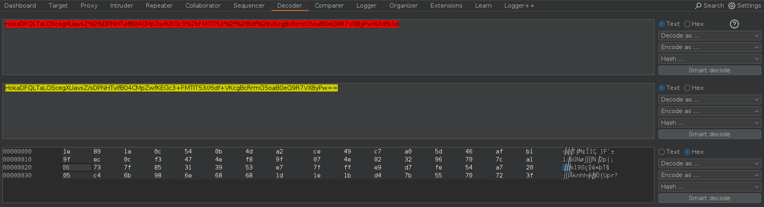Open third panel's Hash dropdown
Viewport: 764px width, 207px height.
click(x=710, y=187)
